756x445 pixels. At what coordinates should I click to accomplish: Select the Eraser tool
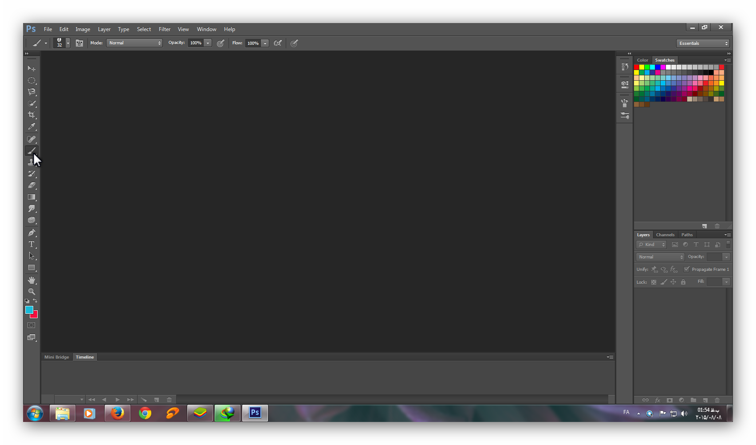click(31, 185)
